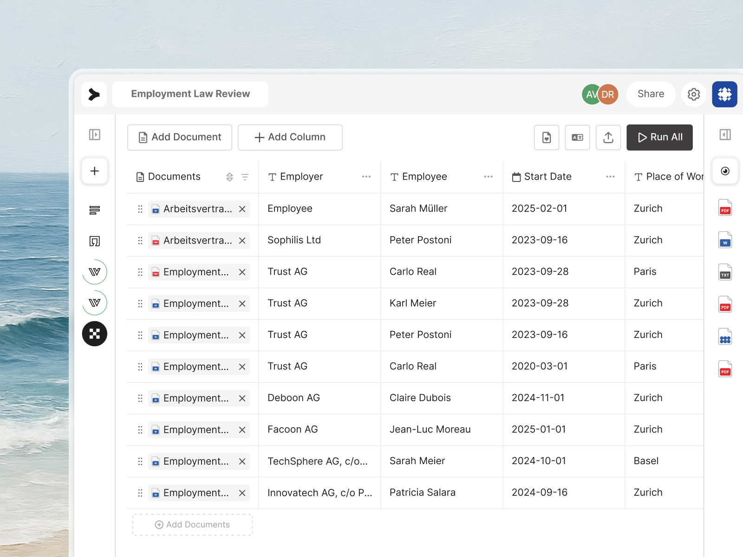Image resolution: width=743 pixels, height=557 pixels.
Task: Click the export upload toolbar icon
Action: click(x=608, y=137)
